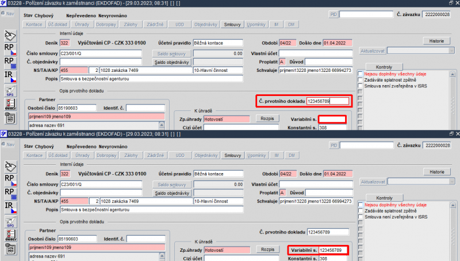Tick 'Smlouva není zveřejněna v ISRS' checkbox, lower window
The height and width of the screenshot is (261, 460).
[x=361, y=217]
